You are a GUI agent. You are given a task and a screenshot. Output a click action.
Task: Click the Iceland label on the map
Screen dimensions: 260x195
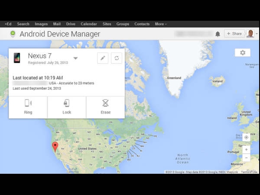click(x=218, y=81)
